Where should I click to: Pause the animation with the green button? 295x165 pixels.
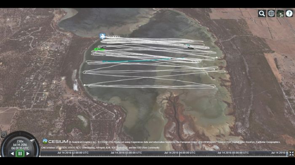coord(20,154)
